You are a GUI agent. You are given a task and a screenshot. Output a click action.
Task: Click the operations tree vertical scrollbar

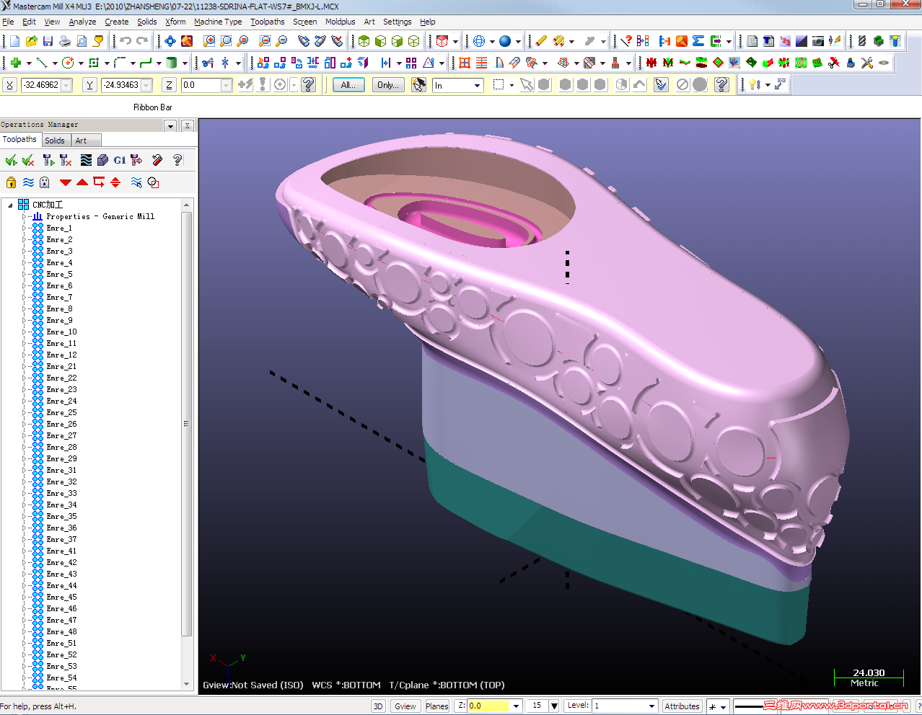pyautogui.click(x=187, y=424)
